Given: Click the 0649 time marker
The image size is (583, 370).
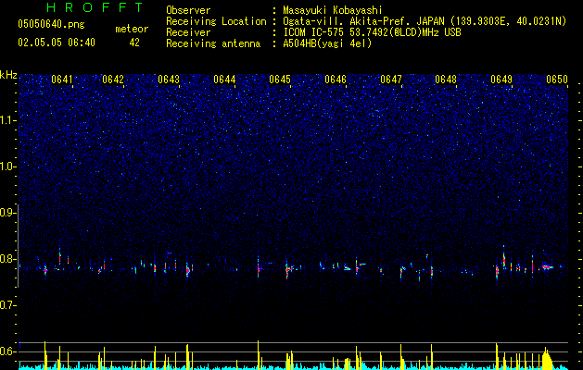Looking at the screenshot, I should tap(501, 80).
